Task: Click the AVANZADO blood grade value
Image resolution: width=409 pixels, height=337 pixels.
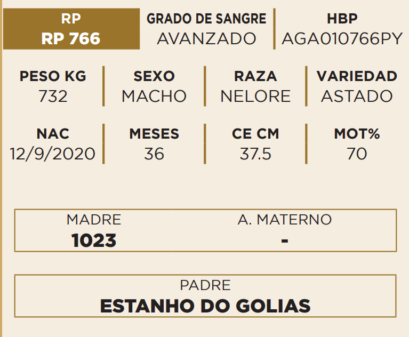Action: 206,39
